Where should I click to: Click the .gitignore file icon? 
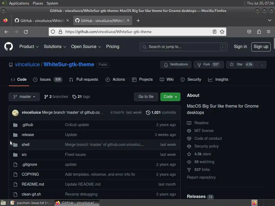tap(15, 165)
